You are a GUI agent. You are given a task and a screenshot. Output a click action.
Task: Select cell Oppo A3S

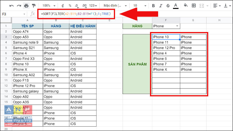pos(27,102)
